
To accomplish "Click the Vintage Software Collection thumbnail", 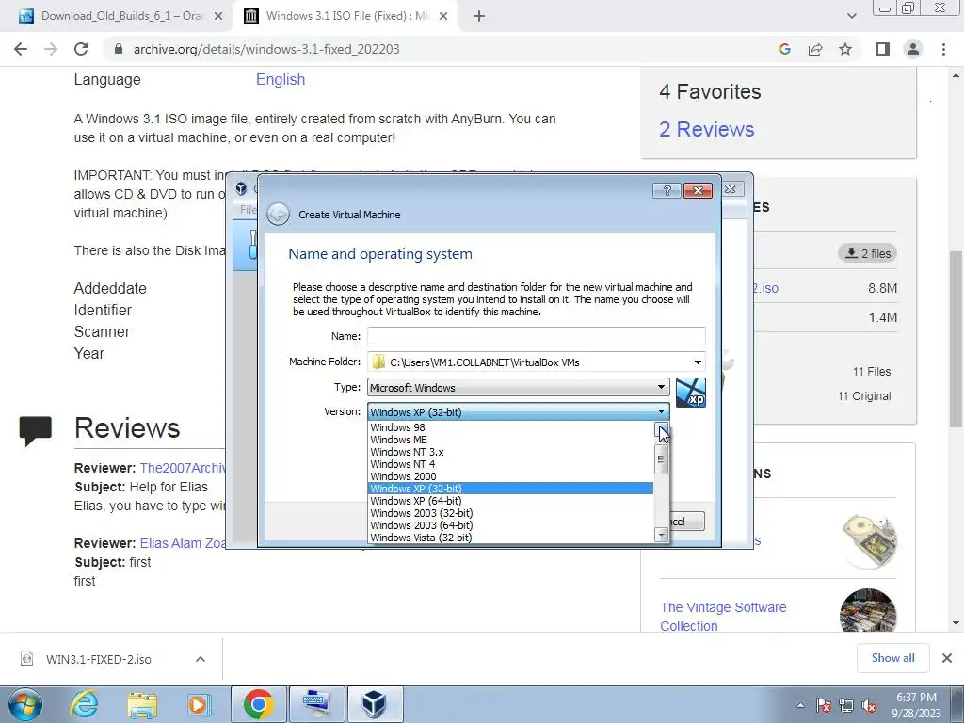I will click(868, 610).
